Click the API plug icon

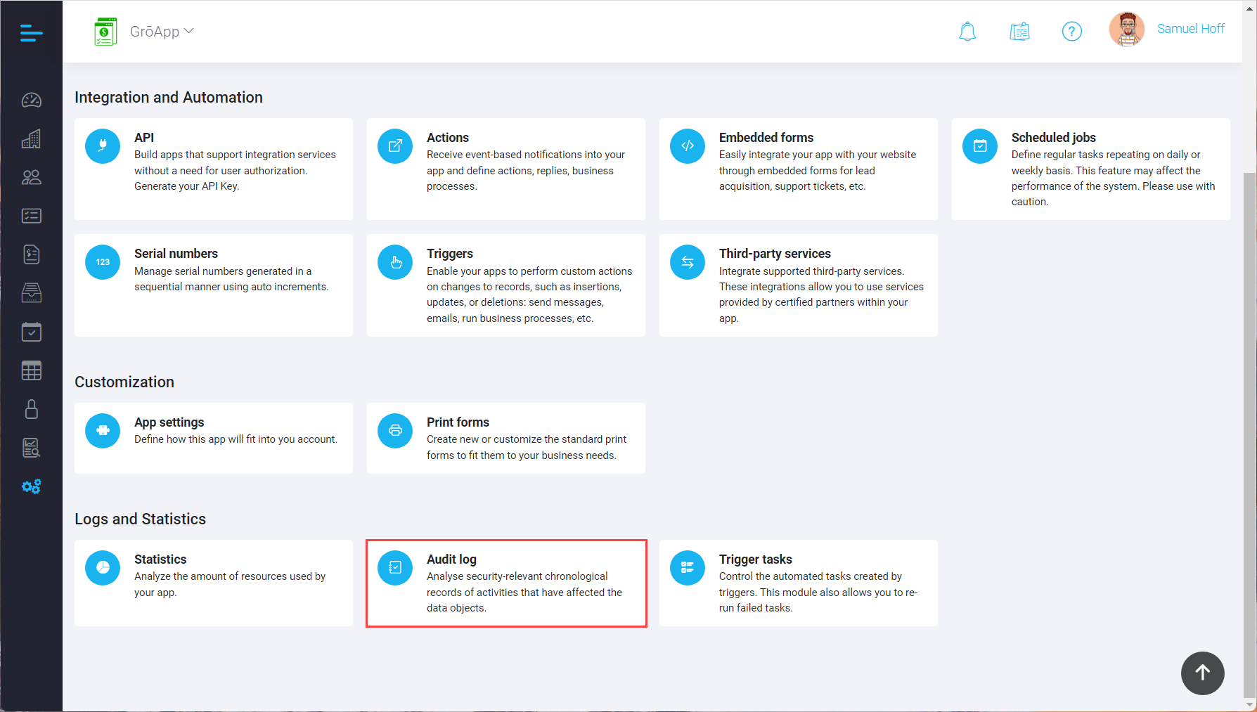[103, 146]
